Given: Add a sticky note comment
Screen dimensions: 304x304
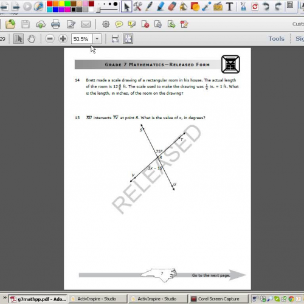Looking at the screenshot, I should 119,24.
